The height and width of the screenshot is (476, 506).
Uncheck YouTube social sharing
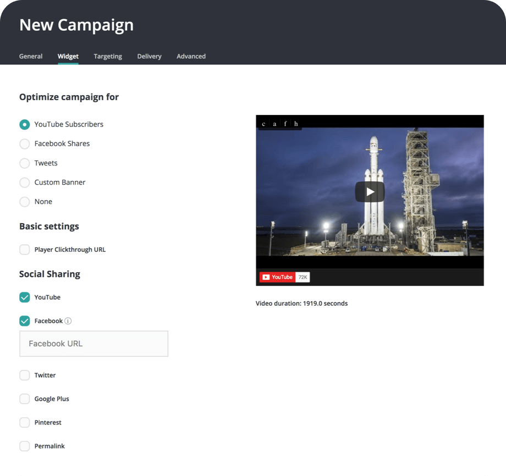point(25,297)
